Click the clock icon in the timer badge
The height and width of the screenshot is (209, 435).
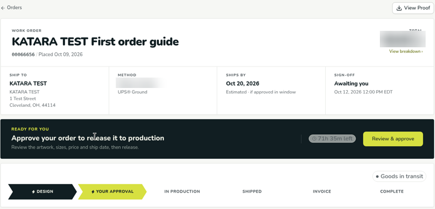[314, 139]
